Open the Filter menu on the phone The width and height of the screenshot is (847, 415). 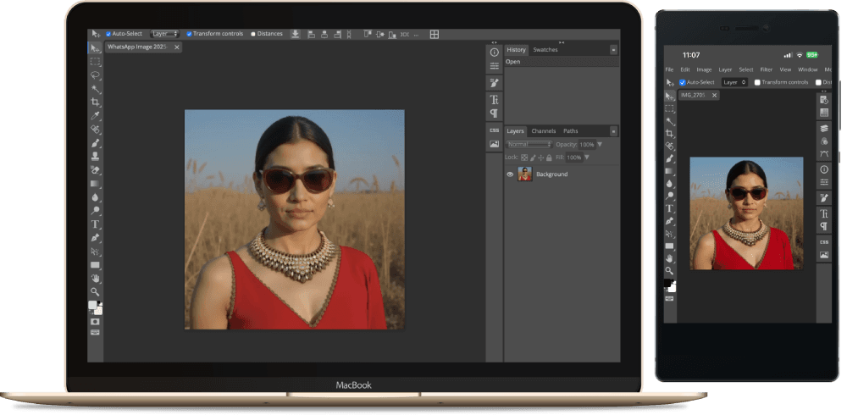pos(766,69)
